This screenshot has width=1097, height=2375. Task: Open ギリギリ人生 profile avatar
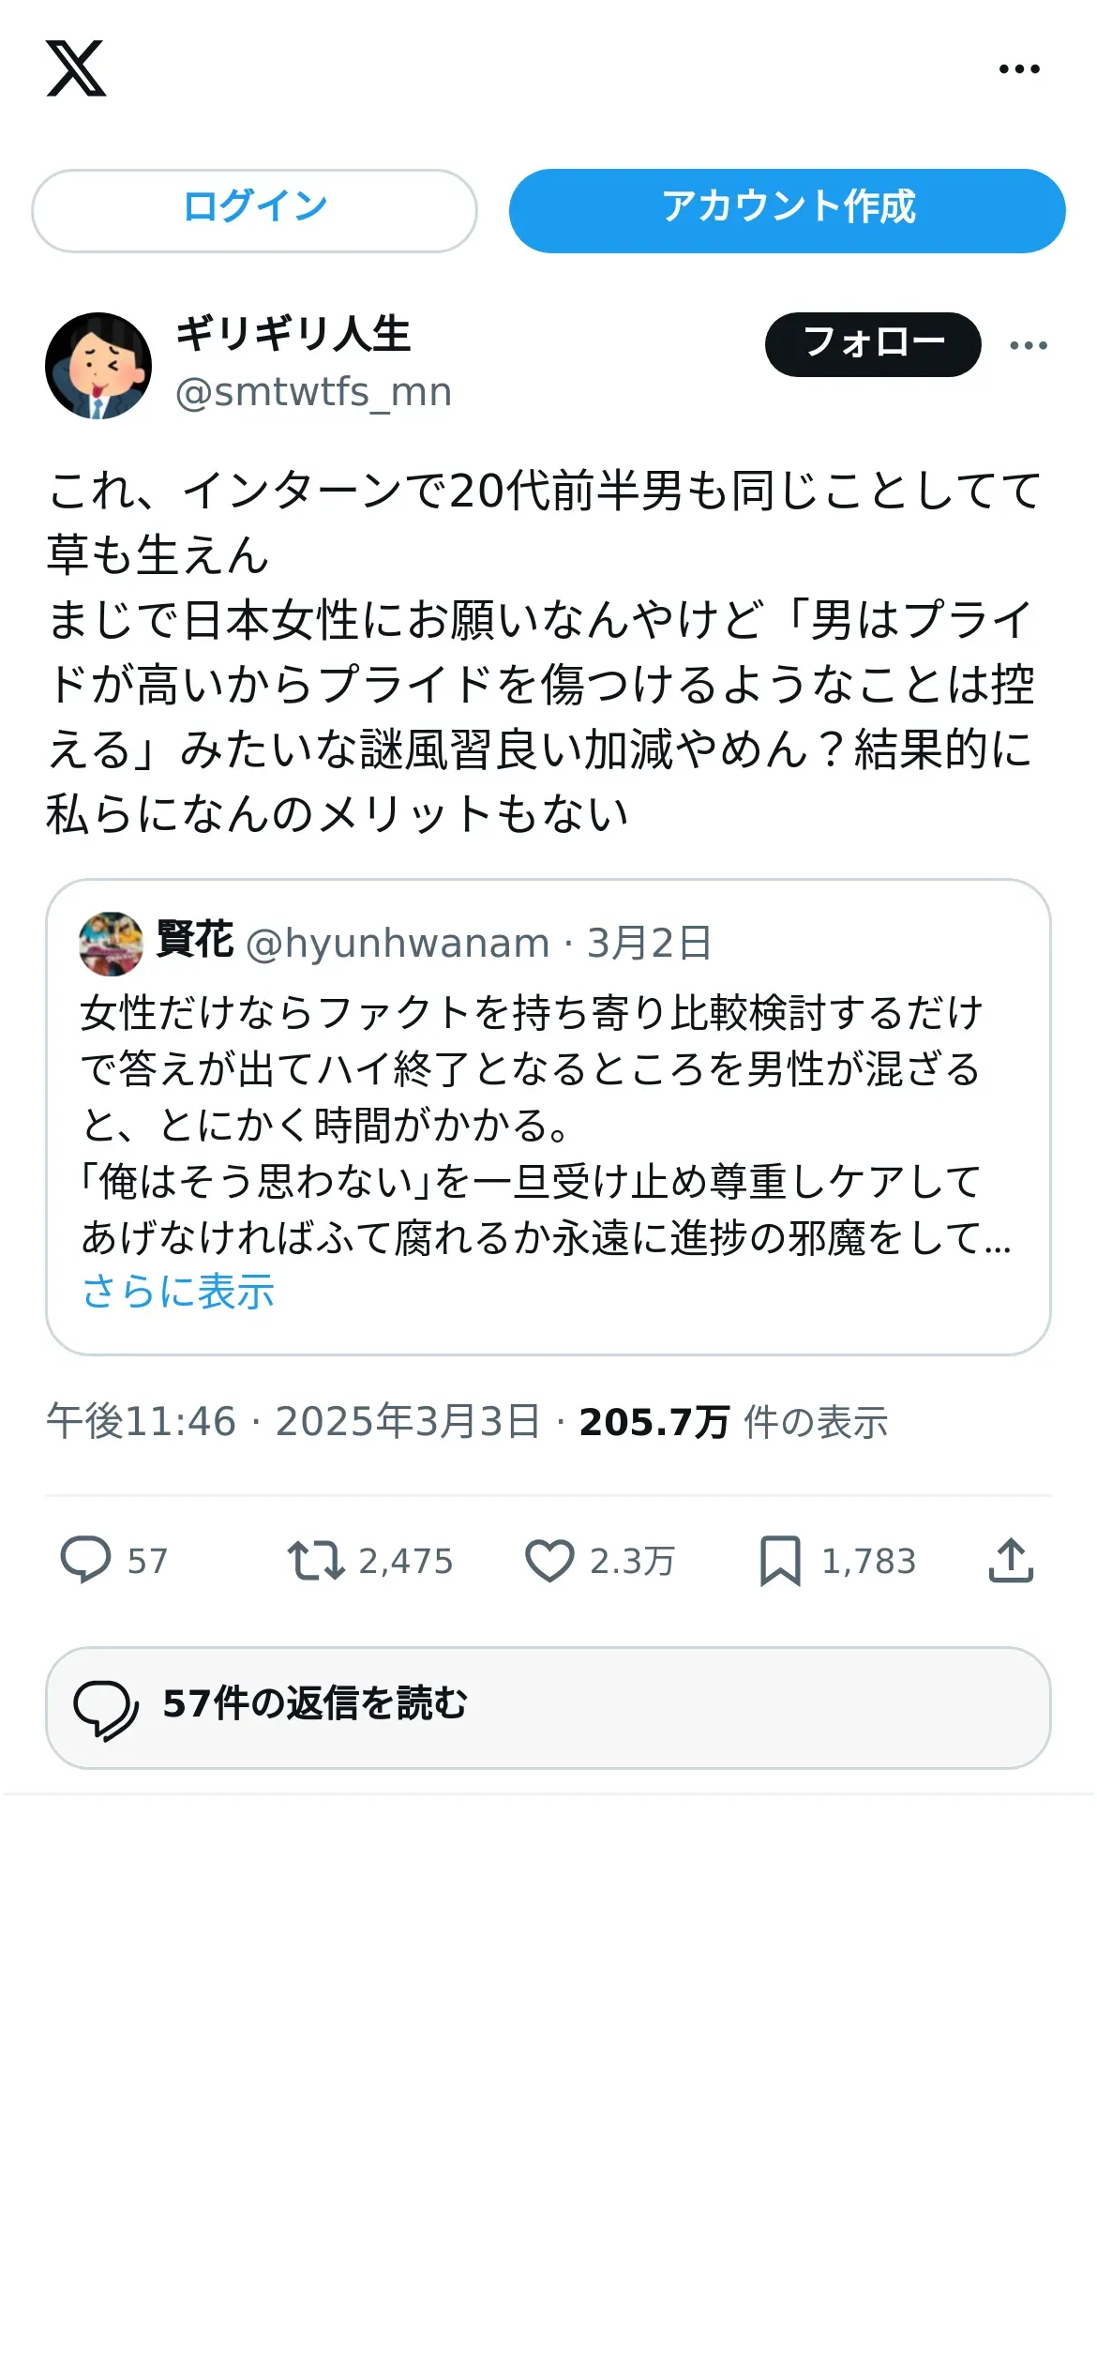[x=98, y=365]
